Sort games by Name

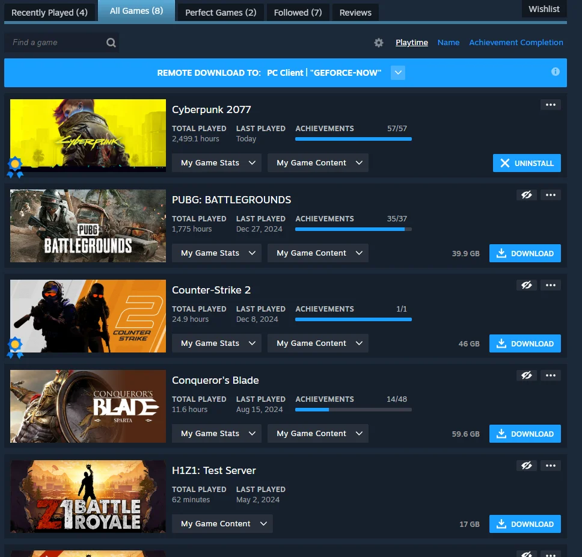449,43
